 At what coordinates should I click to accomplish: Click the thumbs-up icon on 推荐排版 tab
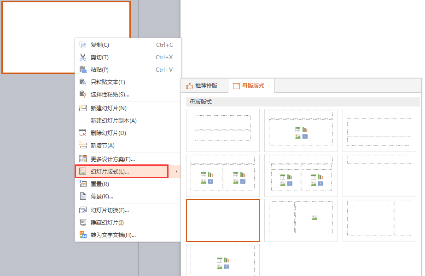coord(189,86)
